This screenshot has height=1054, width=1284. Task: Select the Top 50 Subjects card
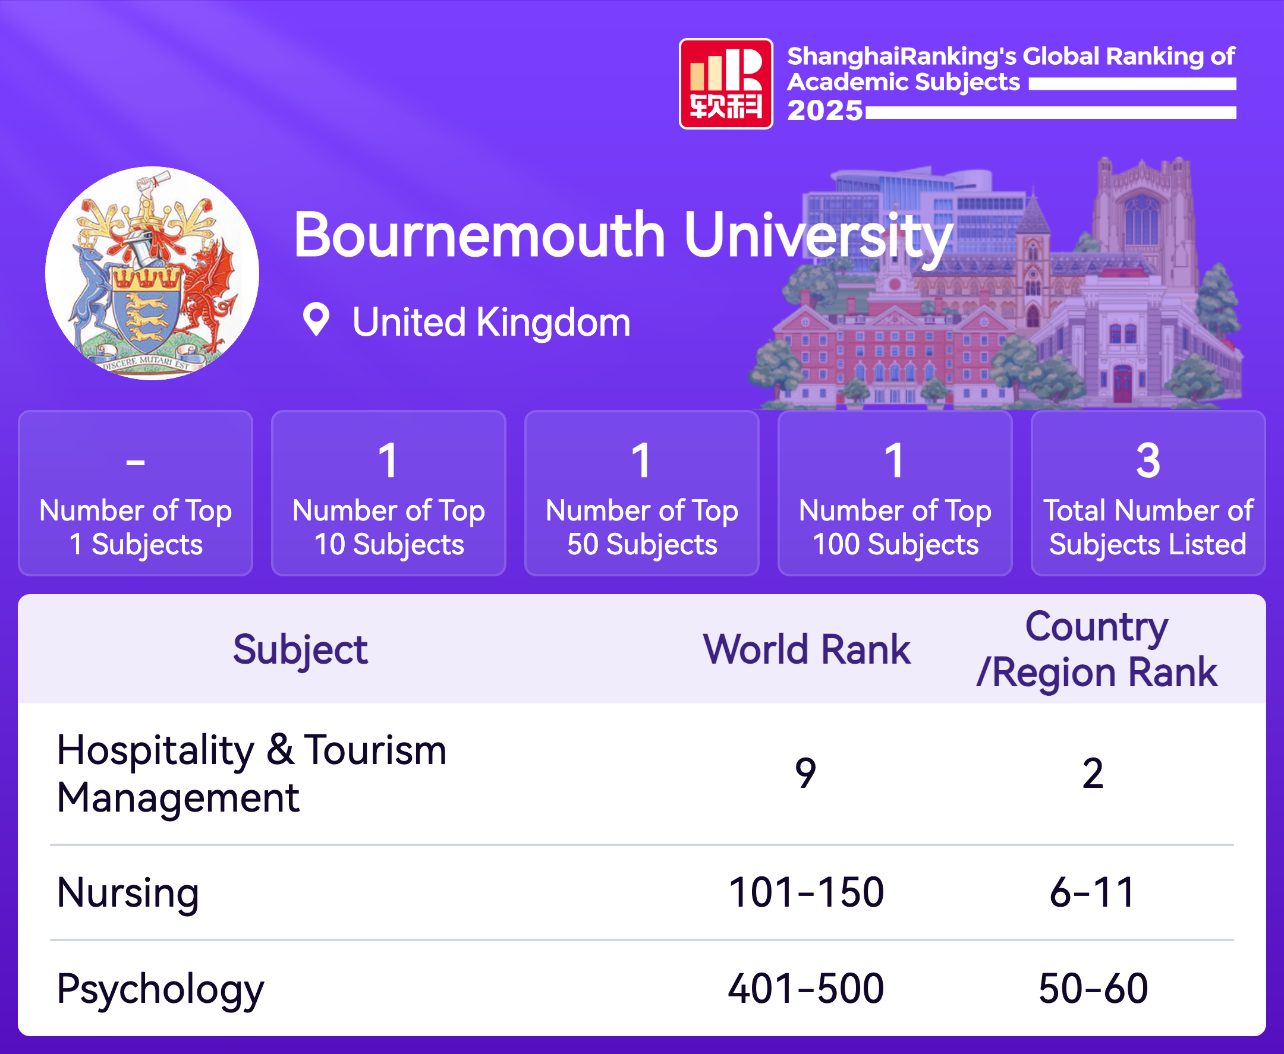[x=642, y=493]
